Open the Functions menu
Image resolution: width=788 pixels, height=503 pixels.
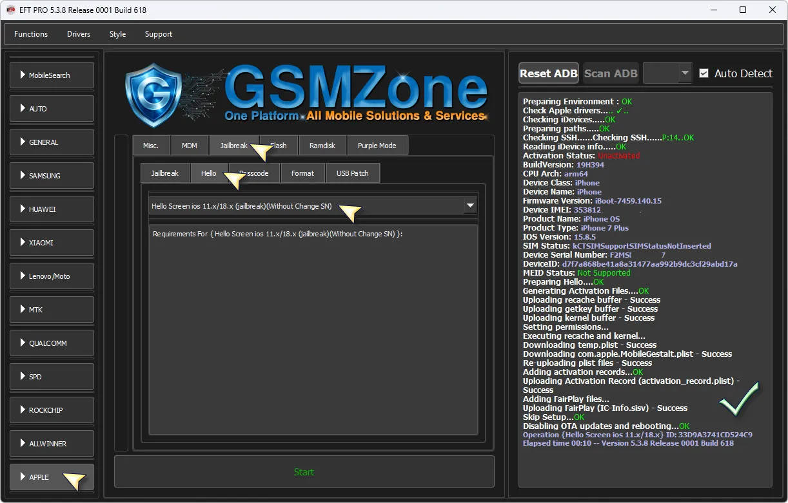31,34
